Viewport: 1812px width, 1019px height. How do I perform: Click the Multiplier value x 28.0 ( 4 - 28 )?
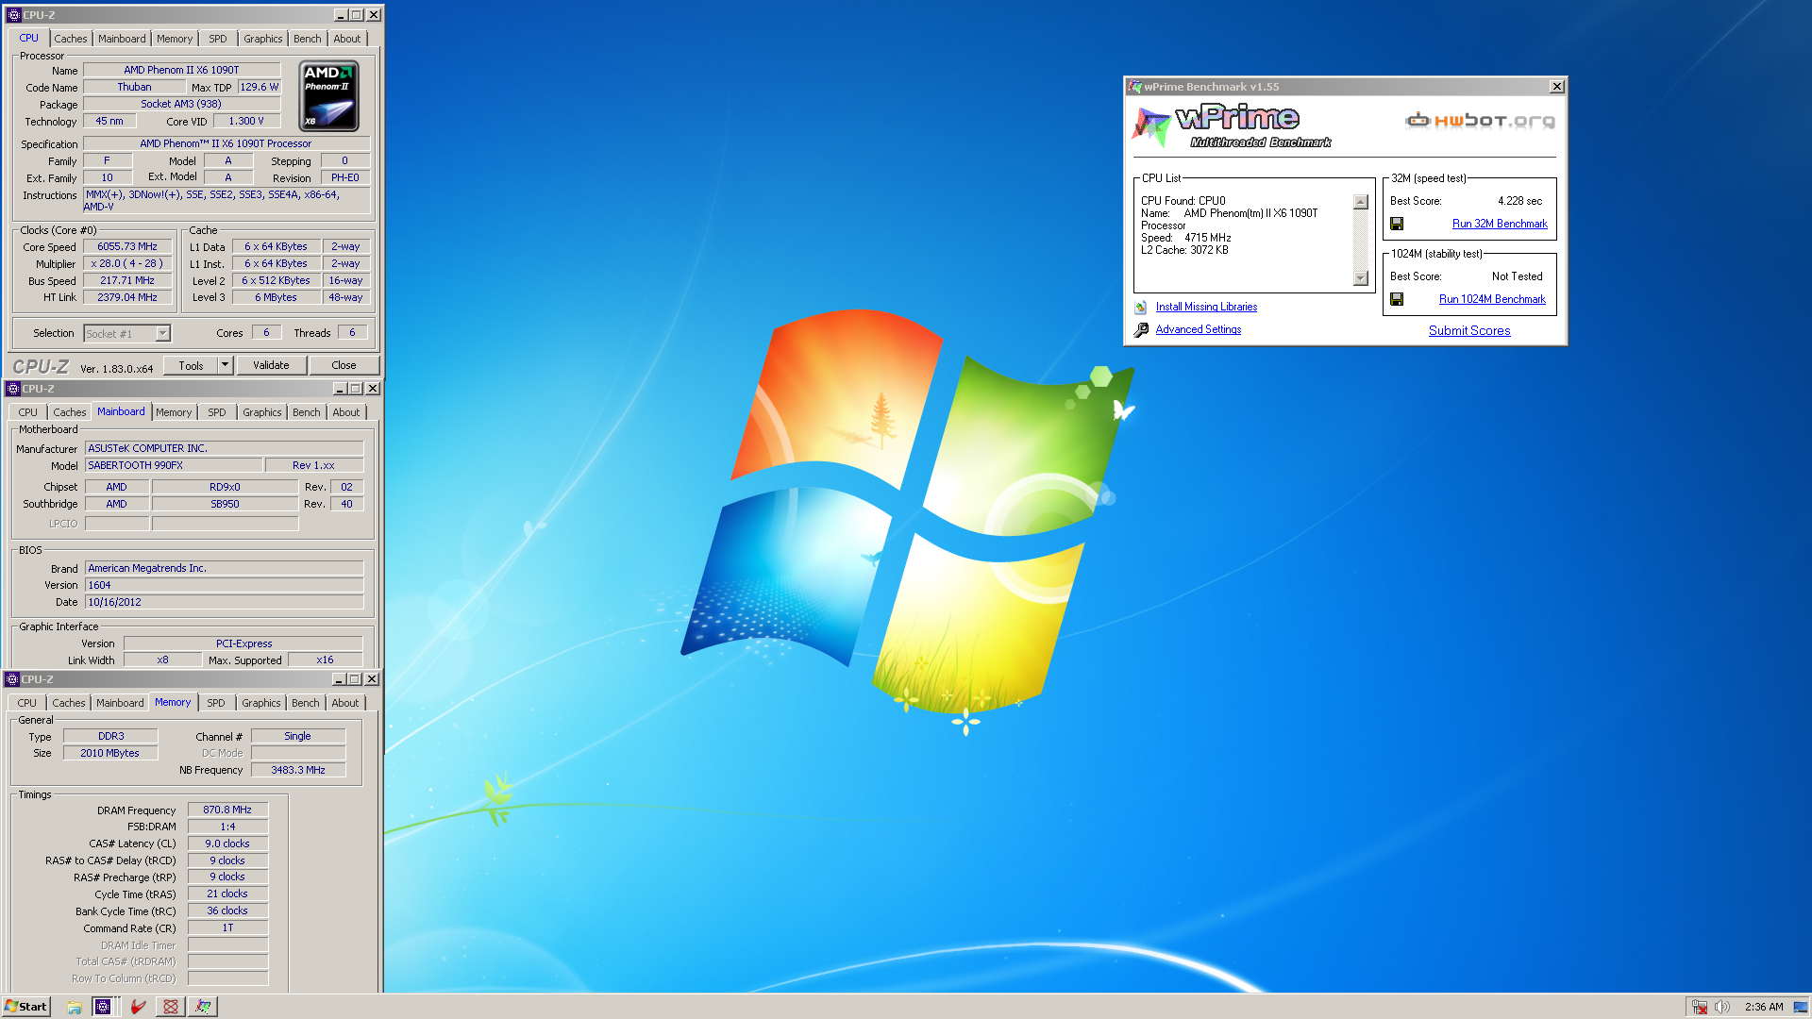coord(127,263)
